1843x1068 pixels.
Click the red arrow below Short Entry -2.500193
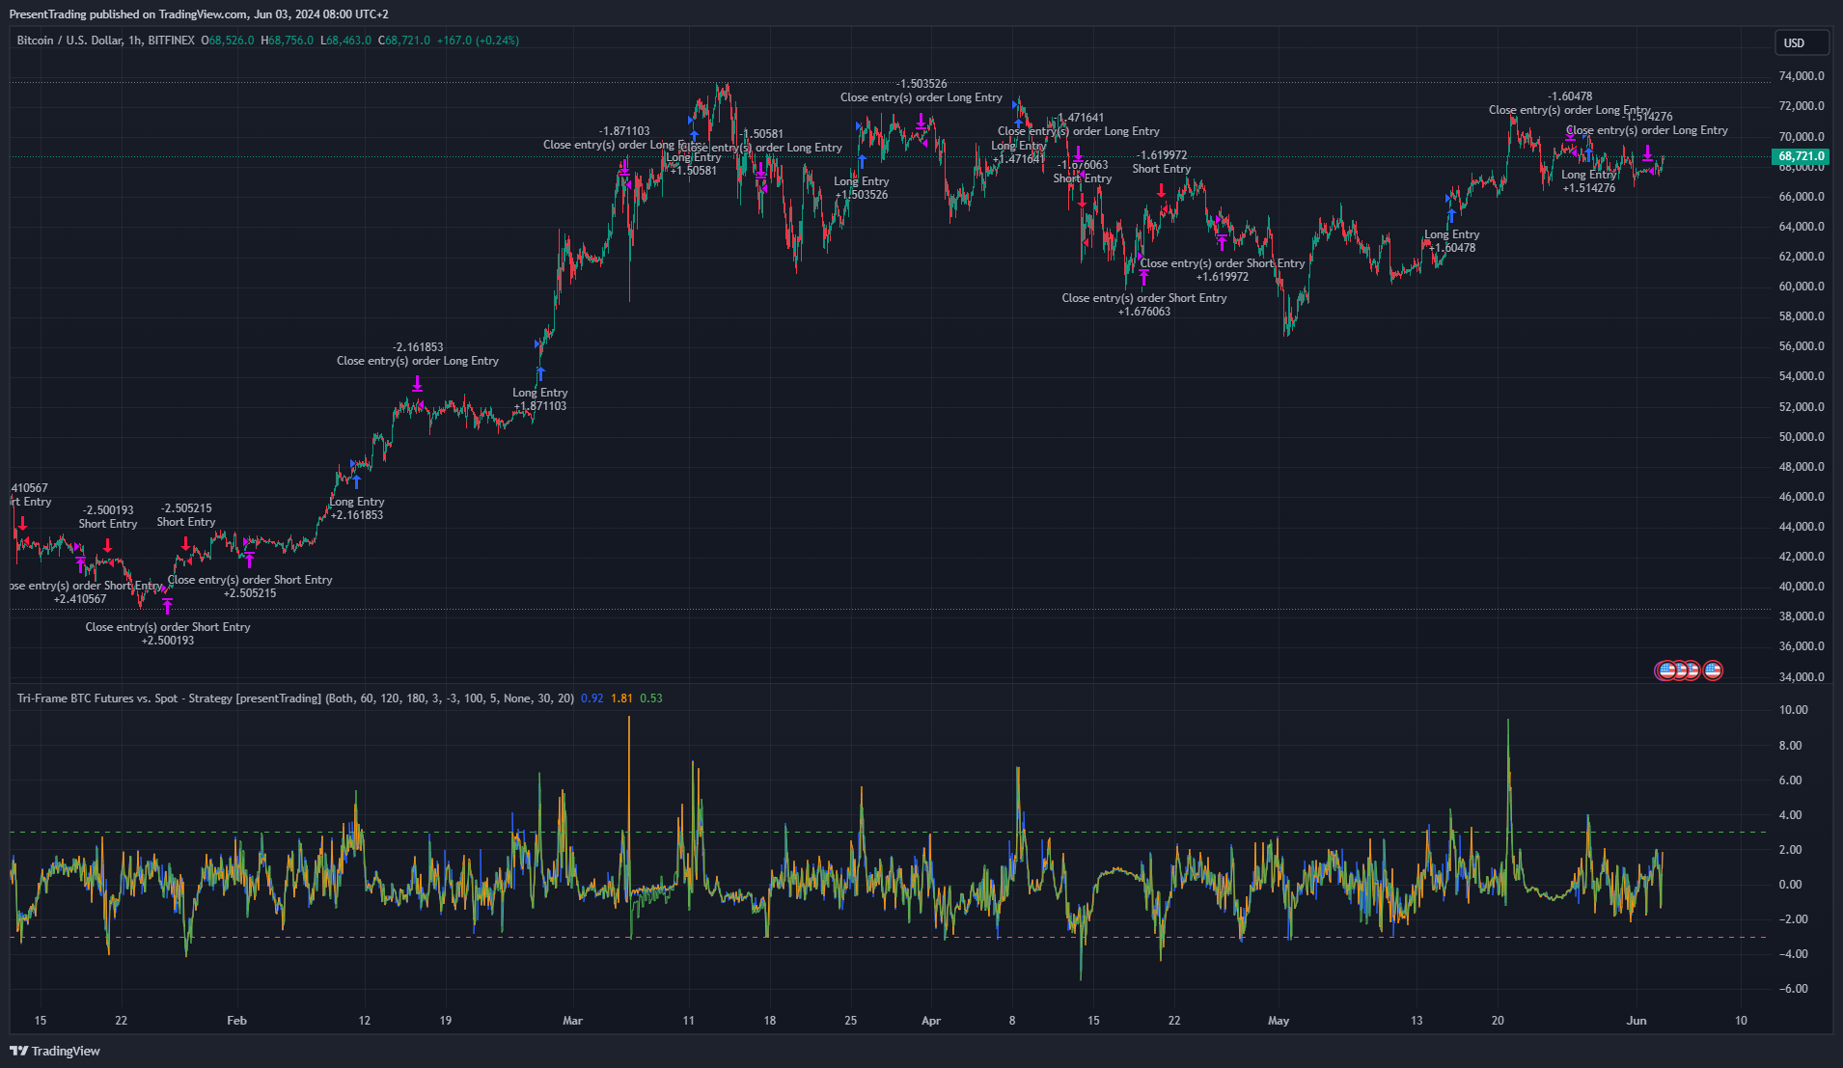[x=108, y=545]
